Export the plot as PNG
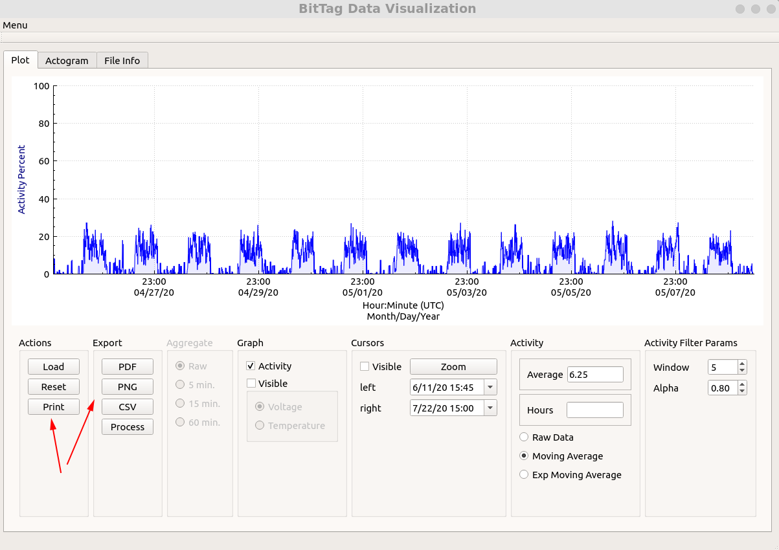This screenshot has width=779, height=550. (x=128, y=386)
